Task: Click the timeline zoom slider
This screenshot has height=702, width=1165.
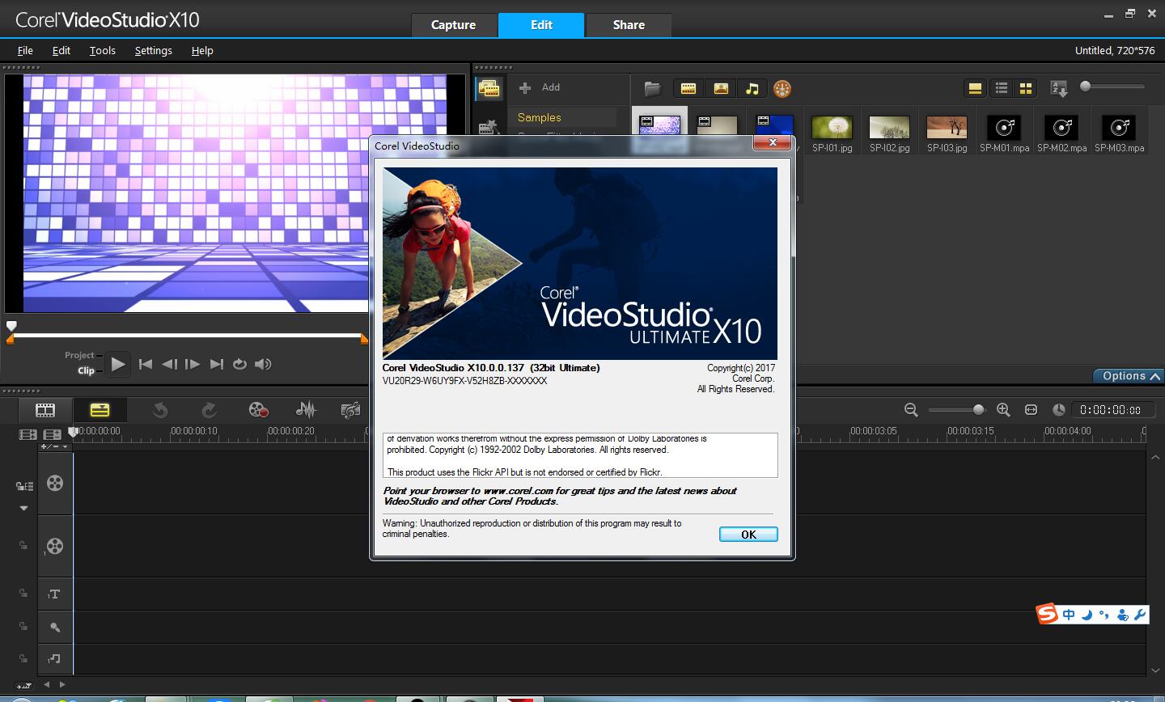Action: pos(956,409)
